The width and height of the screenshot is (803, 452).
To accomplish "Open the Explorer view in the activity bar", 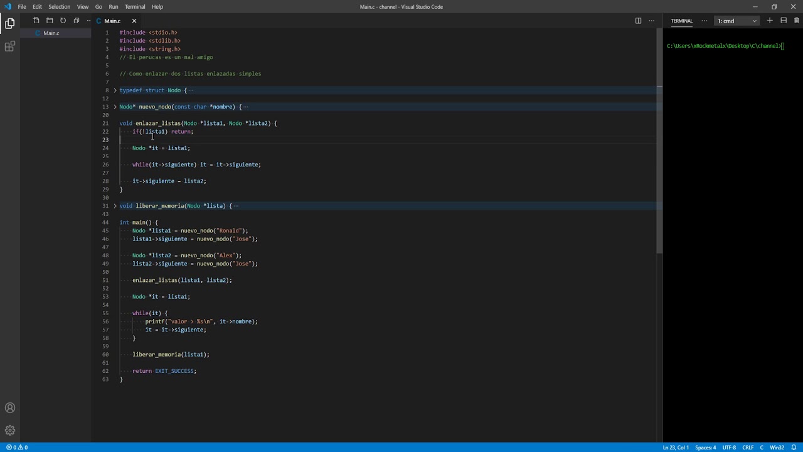I will point(10,24).
